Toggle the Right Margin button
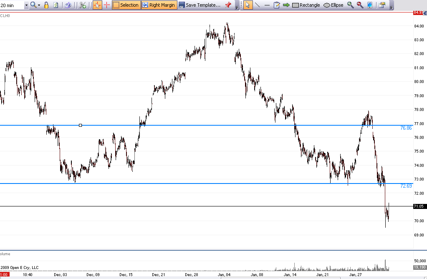 [x=159, y=5]
